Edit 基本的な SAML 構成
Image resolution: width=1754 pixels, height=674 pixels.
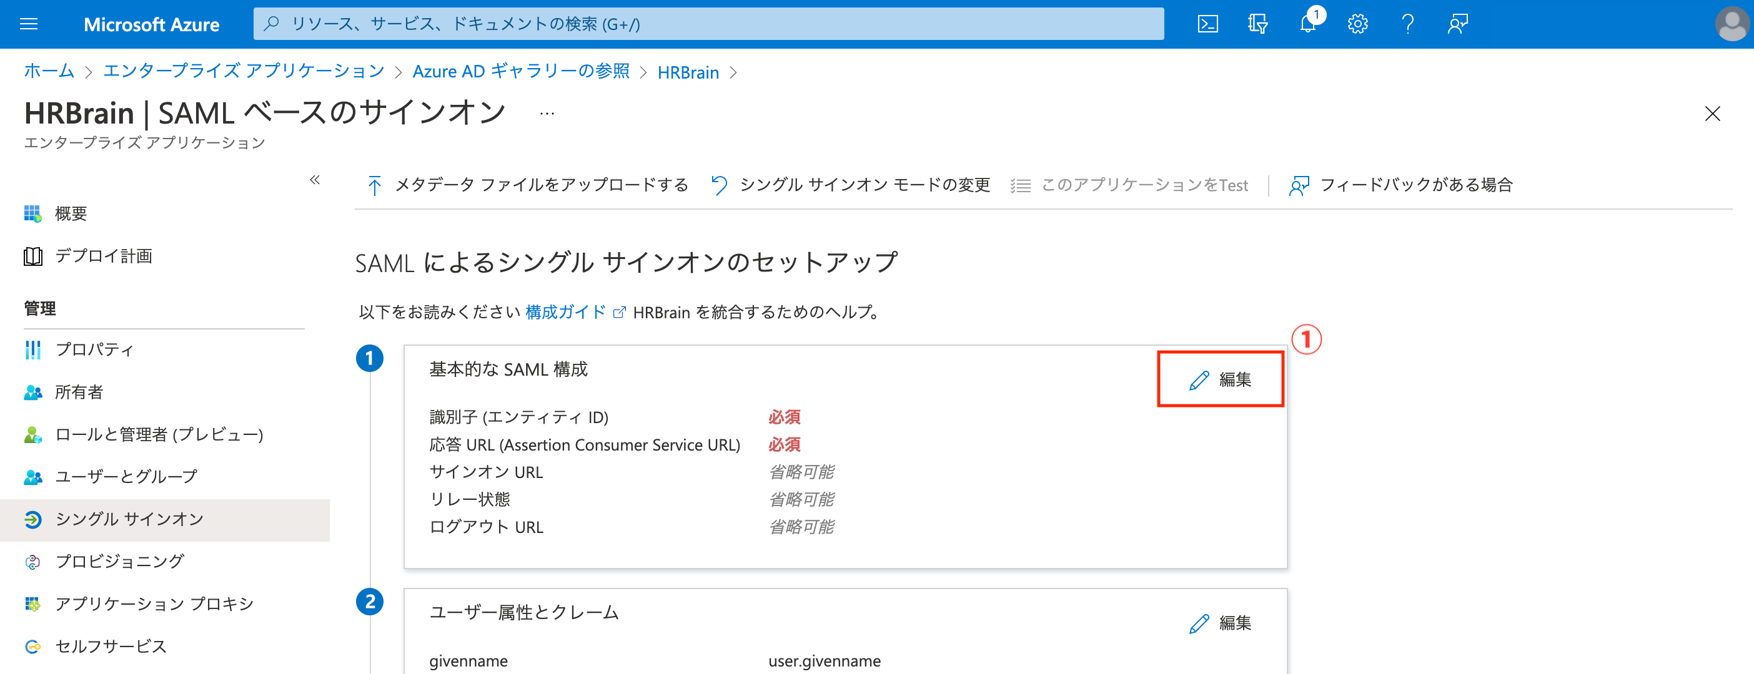point(1220,379)
